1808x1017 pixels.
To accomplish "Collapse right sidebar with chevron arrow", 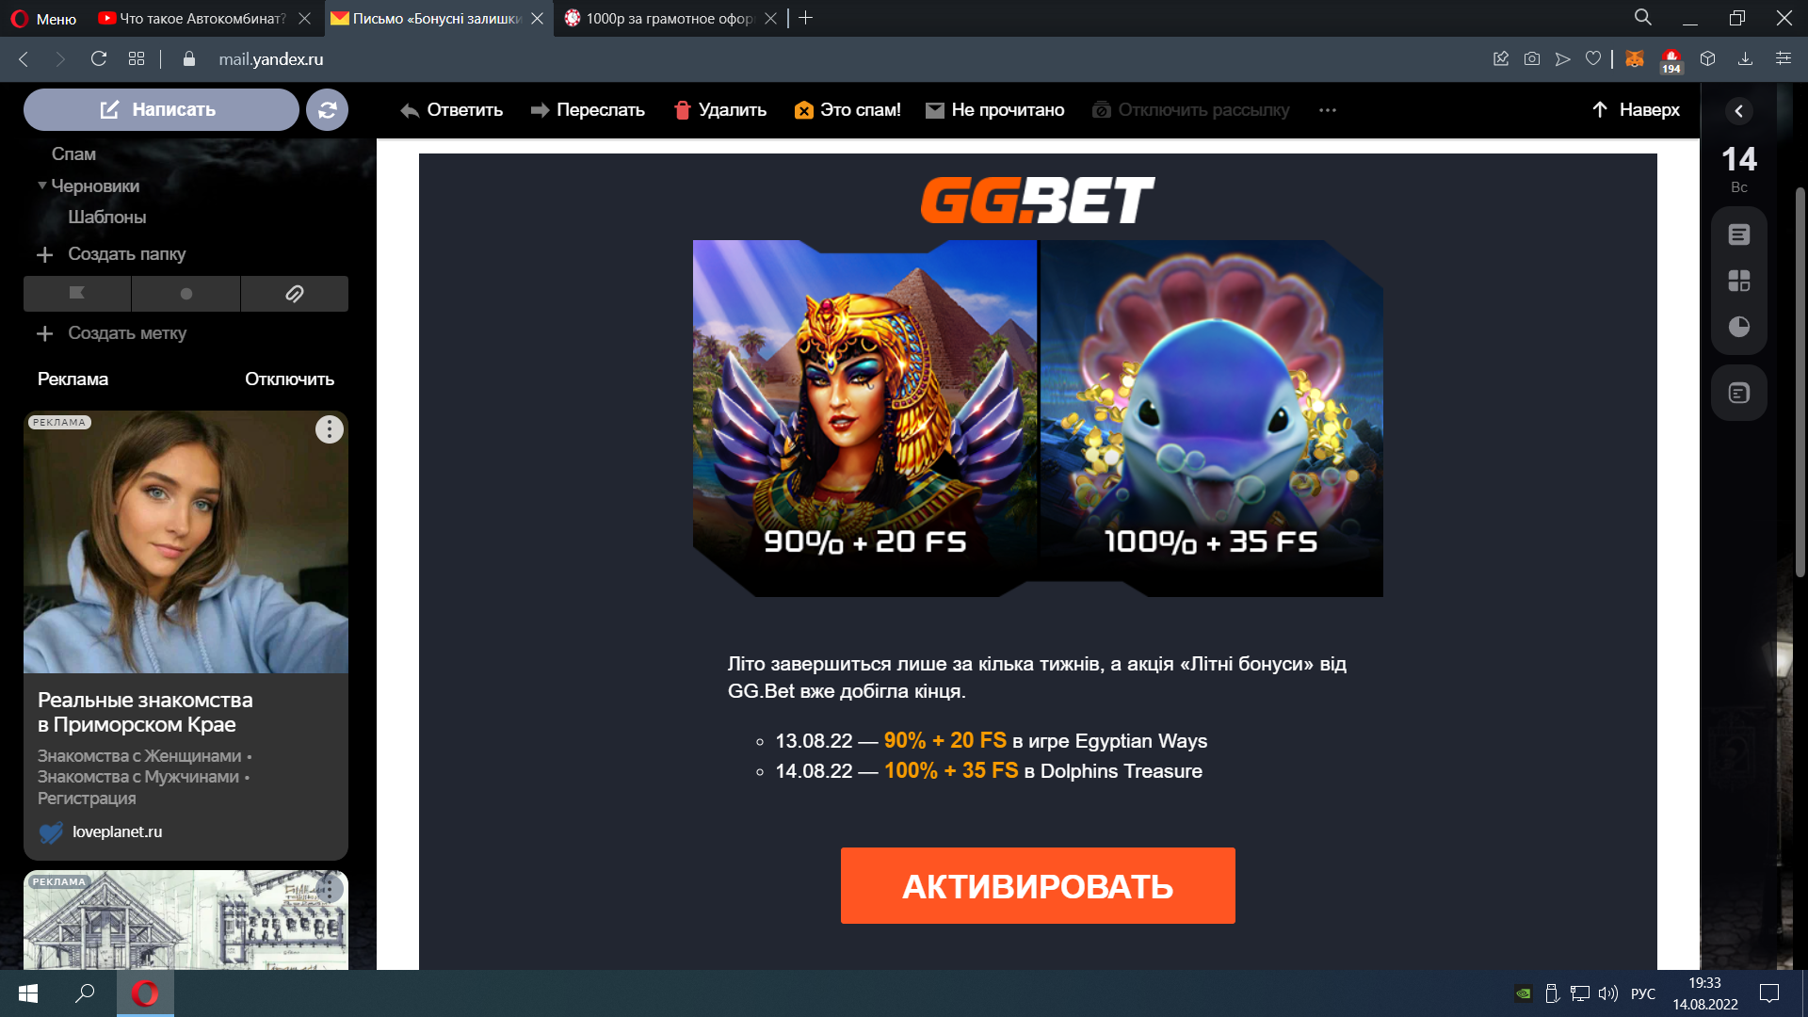I will (1739, 111).
